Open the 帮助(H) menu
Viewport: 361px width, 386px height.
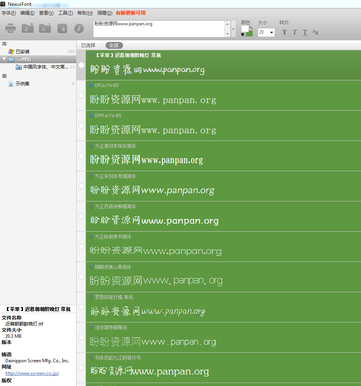coord(85,13)
